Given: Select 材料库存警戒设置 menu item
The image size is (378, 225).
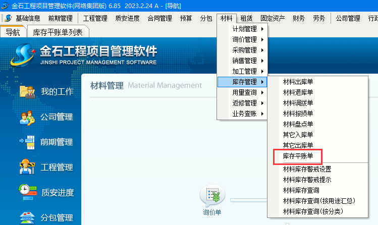Looking at the screenshot, I should pos(307,169).
